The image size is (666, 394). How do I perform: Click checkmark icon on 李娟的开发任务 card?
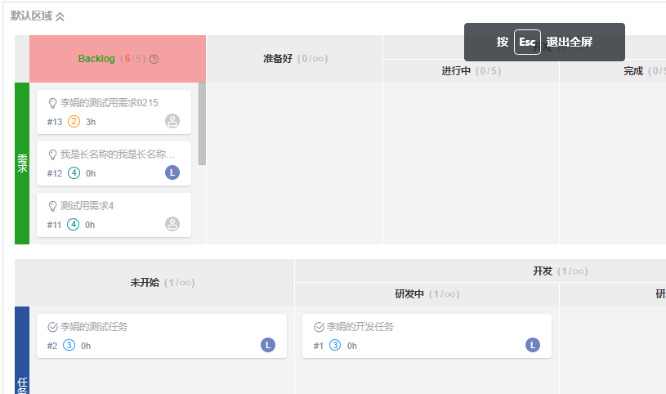tap(320, 327)
